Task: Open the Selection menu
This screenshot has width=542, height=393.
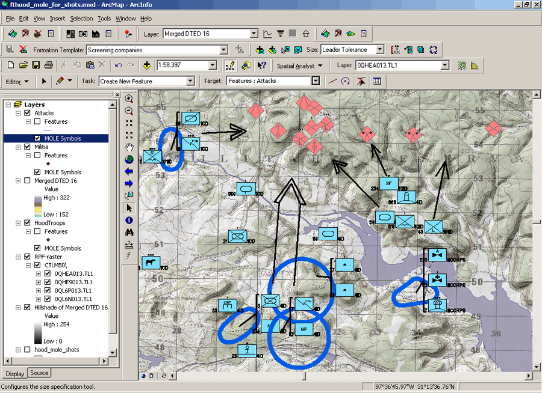Action: click(81, 19)
